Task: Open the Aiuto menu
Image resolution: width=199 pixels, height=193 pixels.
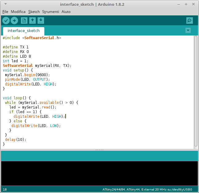Action: (66, 12)
